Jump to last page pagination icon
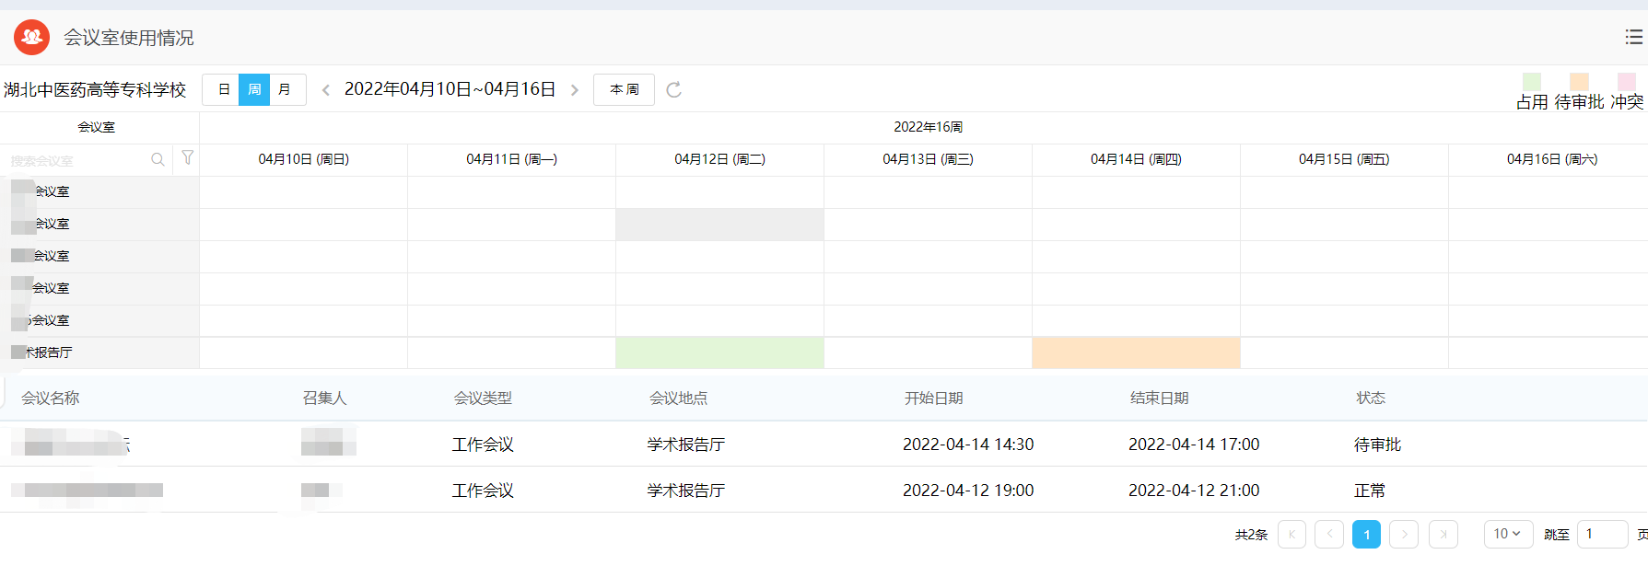This screenshot has height=566, width=1648. [1443, 534]
